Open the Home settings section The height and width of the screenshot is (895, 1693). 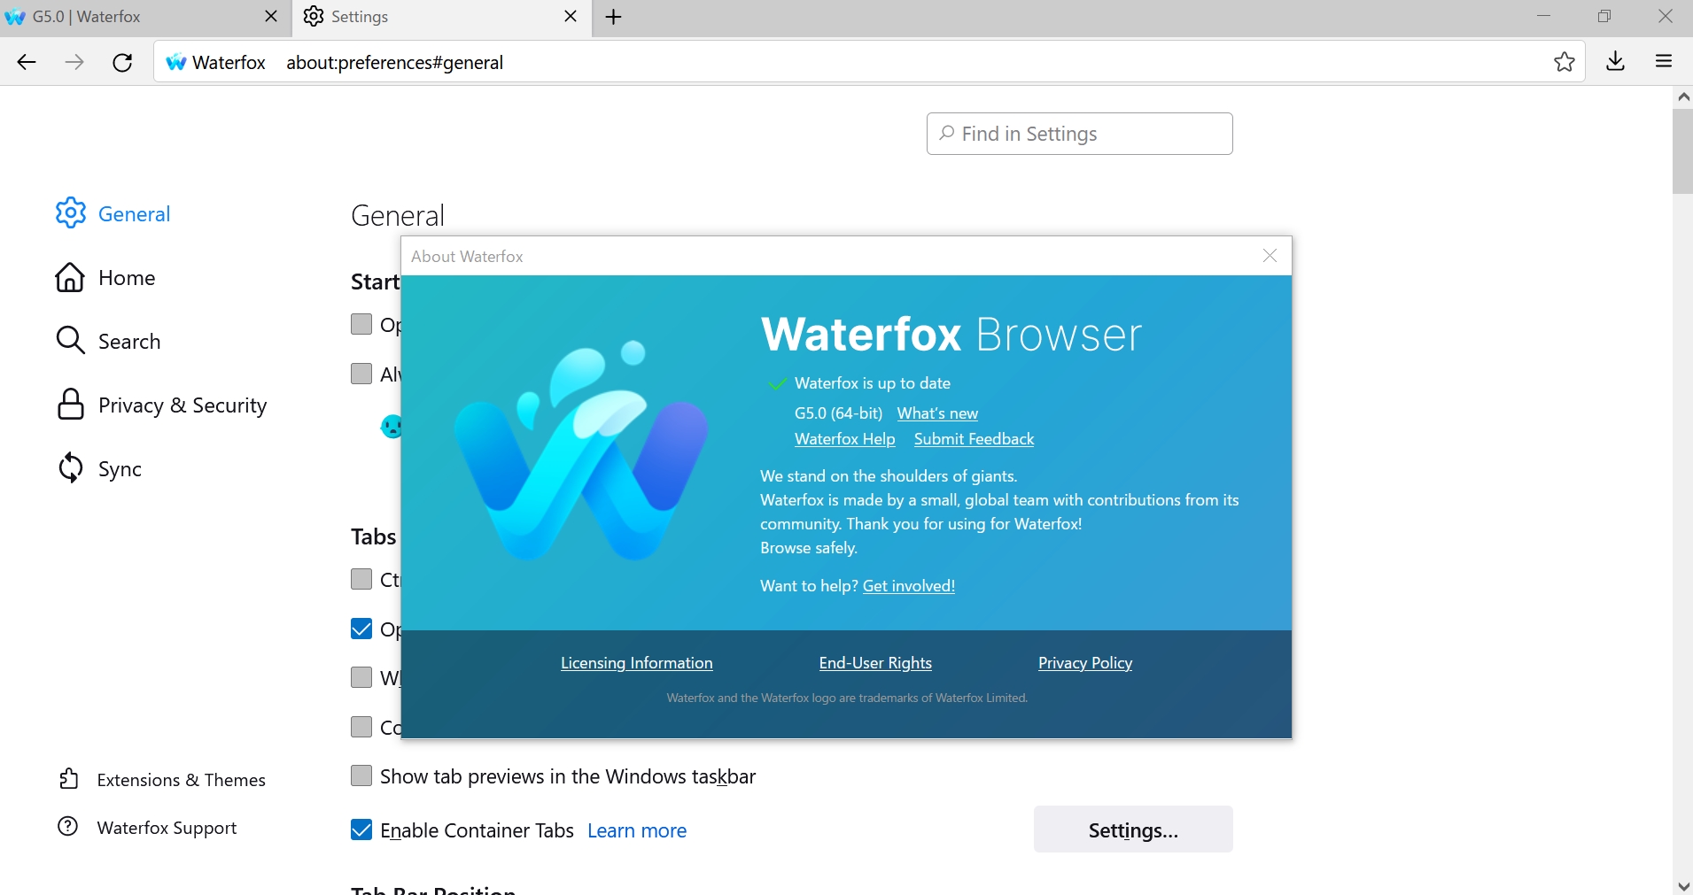127,277
